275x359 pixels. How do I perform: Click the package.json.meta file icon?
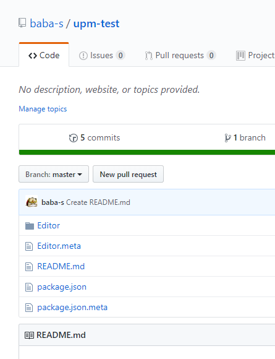(29, 308)
